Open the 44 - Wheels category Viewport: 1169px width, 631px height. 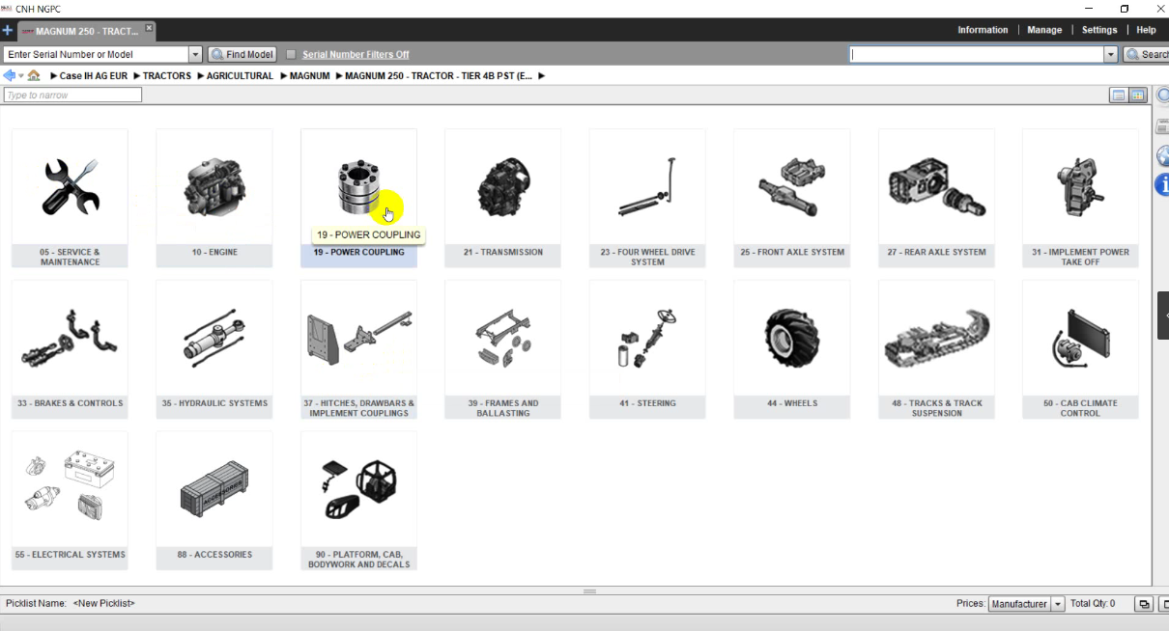792,349
